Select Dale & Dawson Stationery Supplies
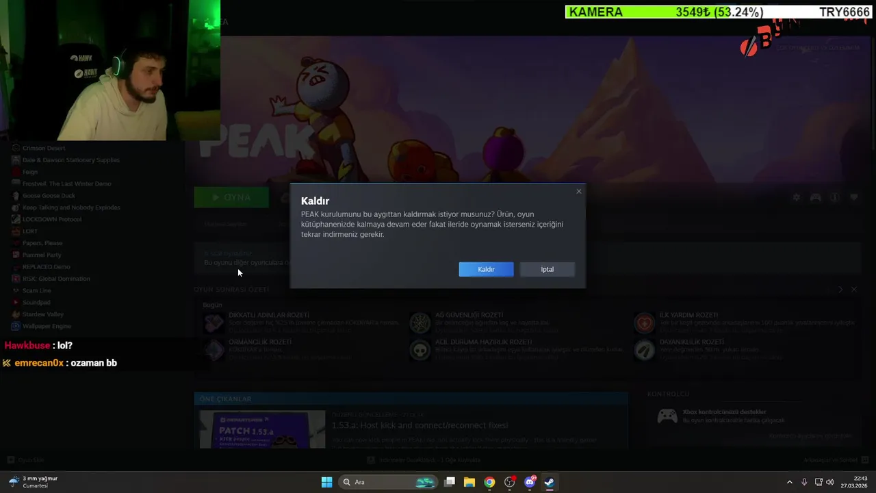Image resolution: width=876 pixels, height=493 pixels. pos(70,160)
